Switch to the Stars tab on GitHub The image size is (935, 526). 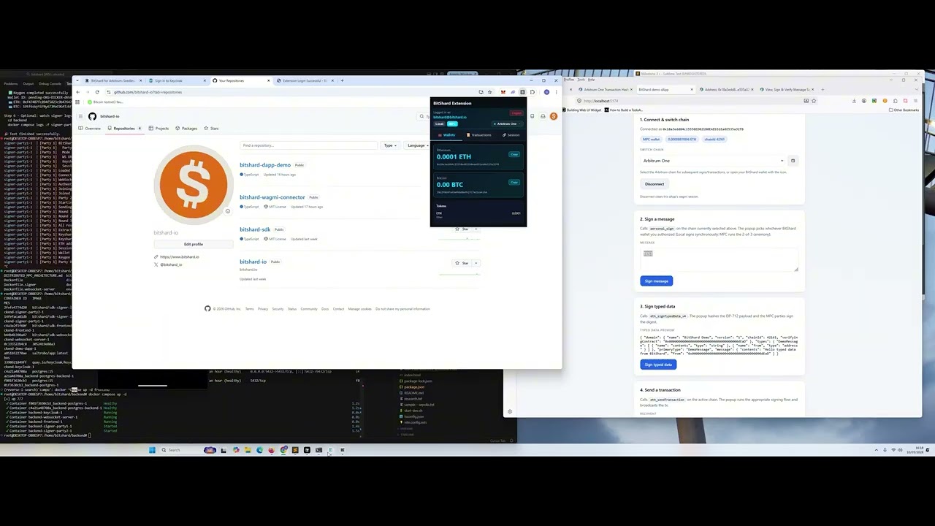click(x=211, y=129)
